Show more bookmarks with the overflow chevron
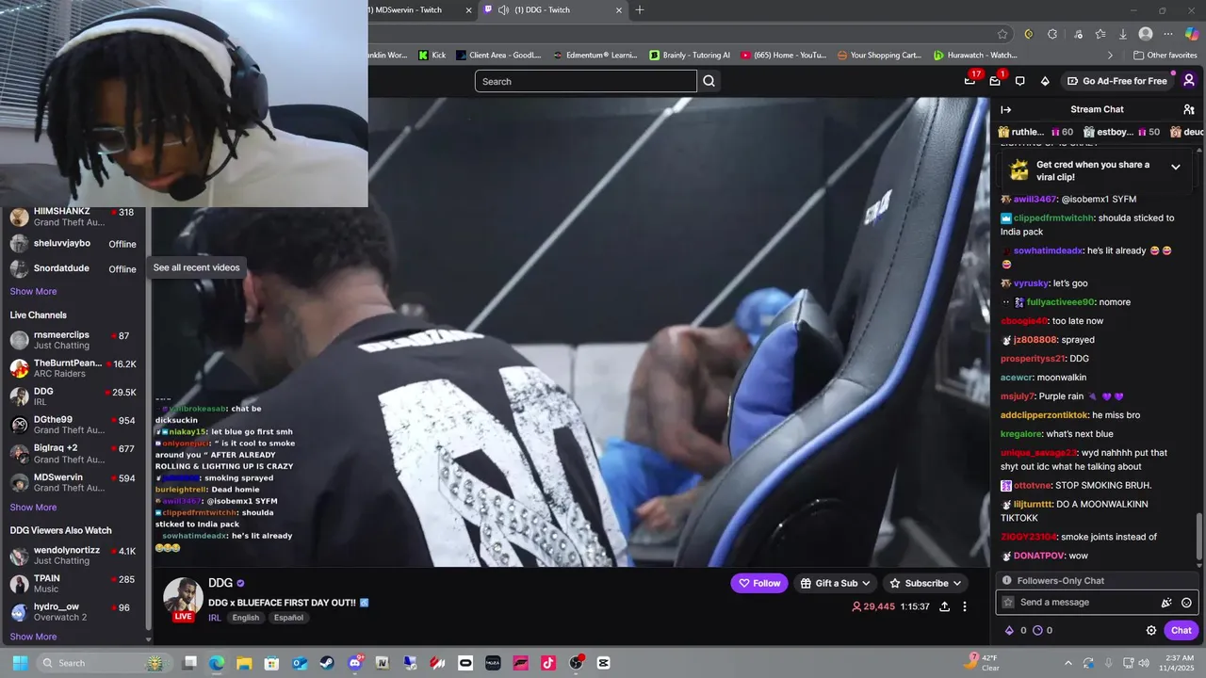The image size is (1206, 678). coord(1110,56)
